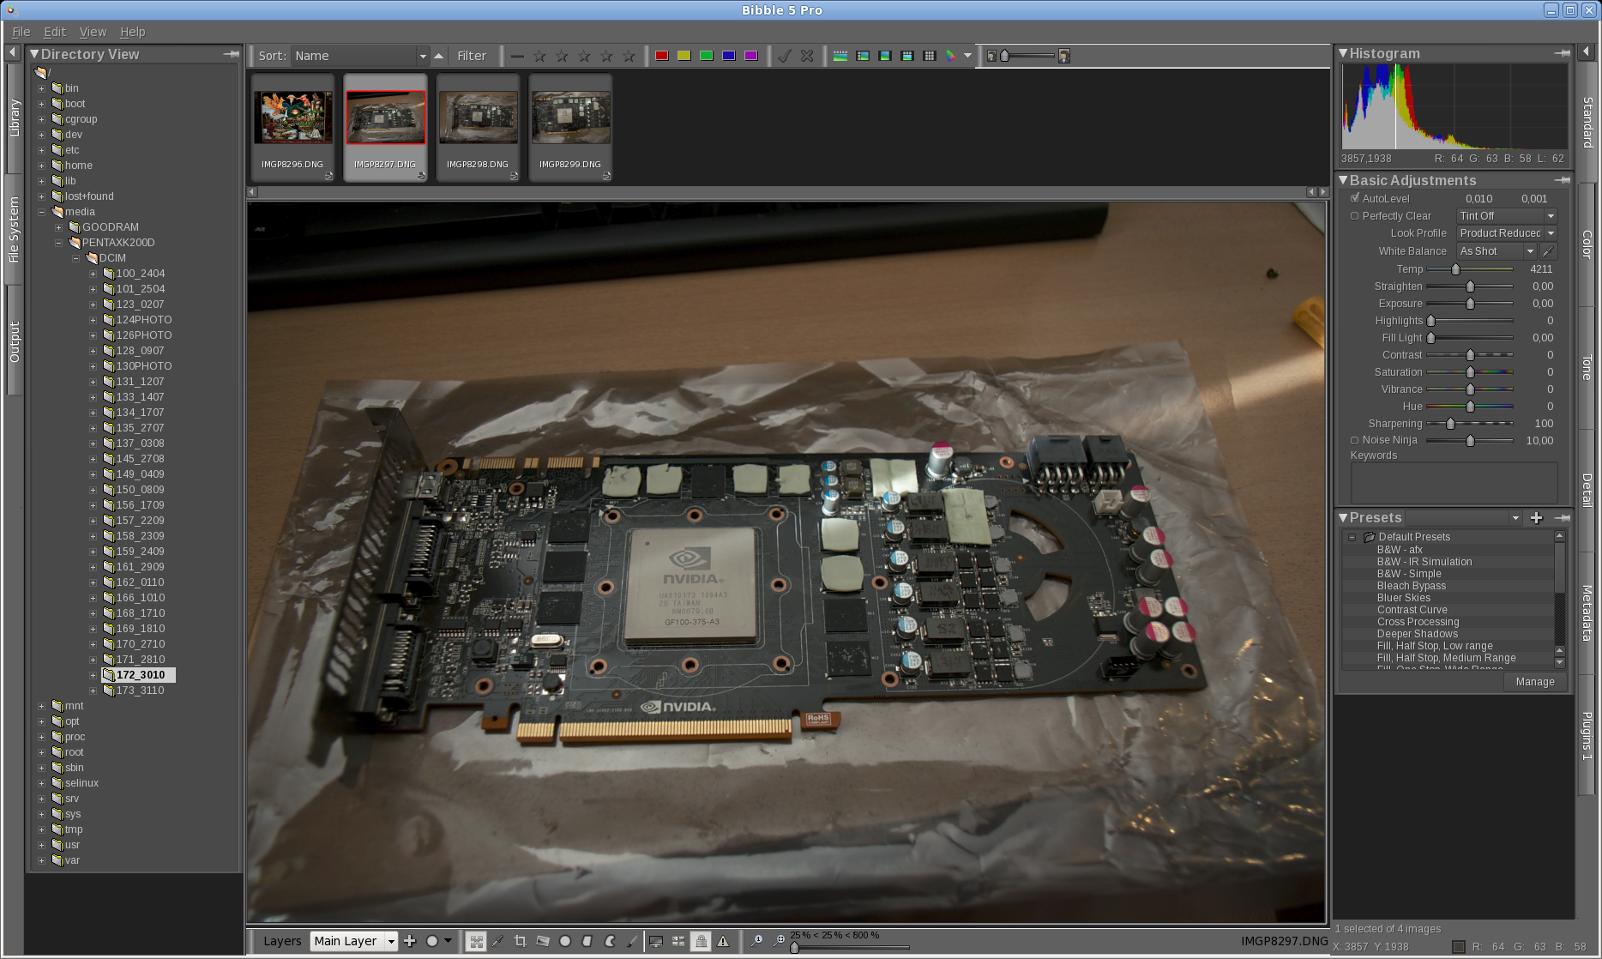Screen dimensions: 1602x959
Task: Toggle multi-image view icon
Action: (678, 941)
